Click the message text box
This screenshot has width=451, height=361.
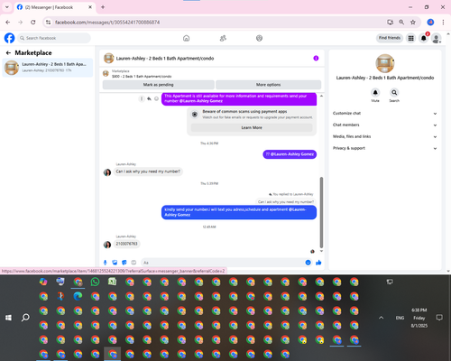click(223, 263)
